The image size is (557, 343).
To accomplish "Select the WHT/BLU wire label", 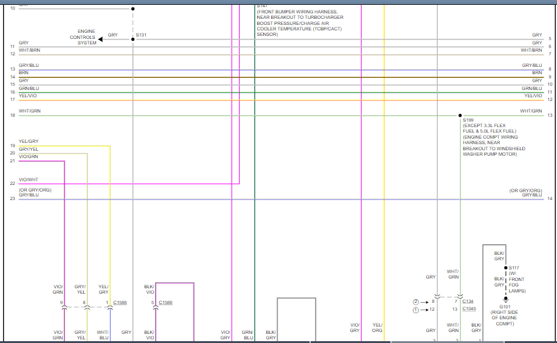I will coord(103,335).
